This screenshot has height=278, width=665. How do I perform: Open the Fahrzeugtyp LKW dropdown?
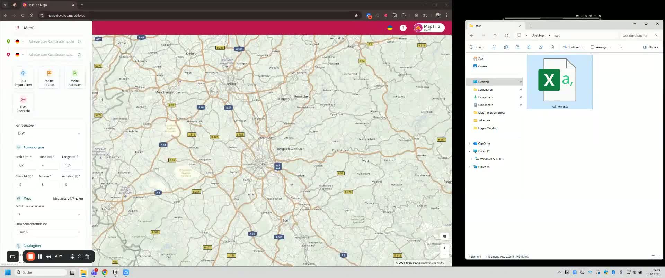pos(49,133)
